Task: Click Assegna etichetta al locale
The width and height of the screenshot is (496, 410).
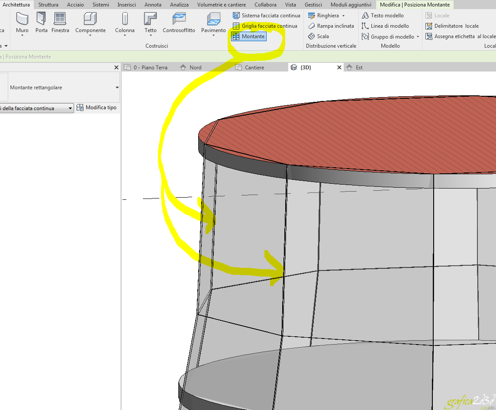Action: [x=460, y=36]
